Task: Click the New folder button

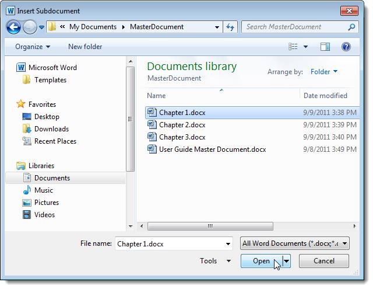Action: [85, 47]
